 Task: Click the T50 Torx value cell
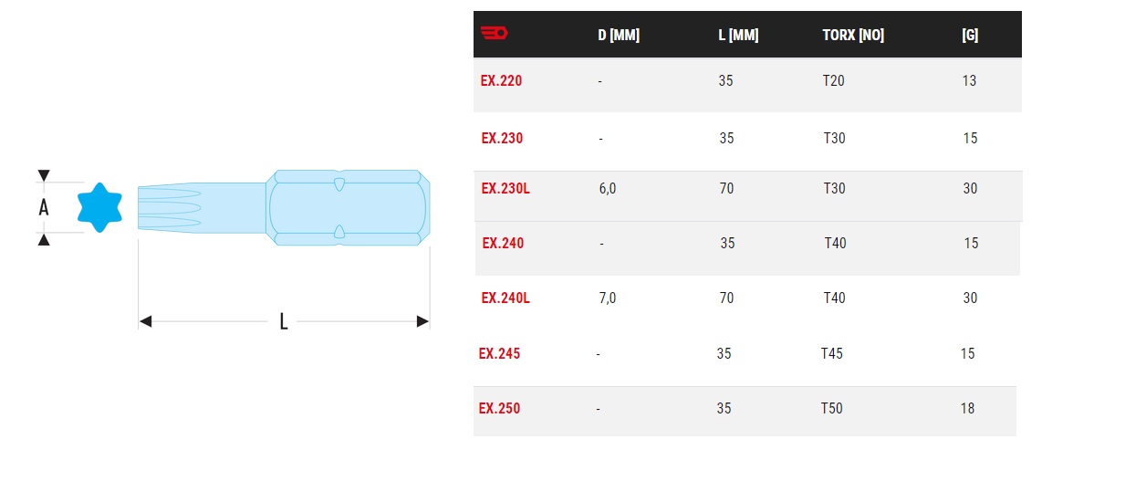coord(831,408)
